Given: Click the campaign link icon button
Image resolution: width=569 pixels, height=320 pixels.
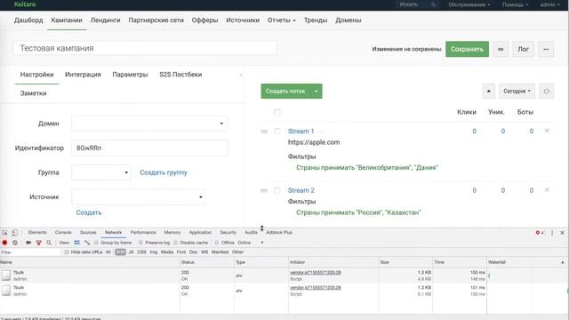Looking at the screenshot, I should (501, 50).
